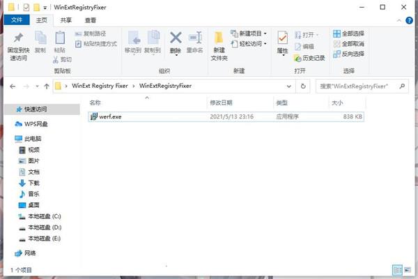Expand address bar root chevron
This screenshot has width=418, height=279.
point(66,86)
